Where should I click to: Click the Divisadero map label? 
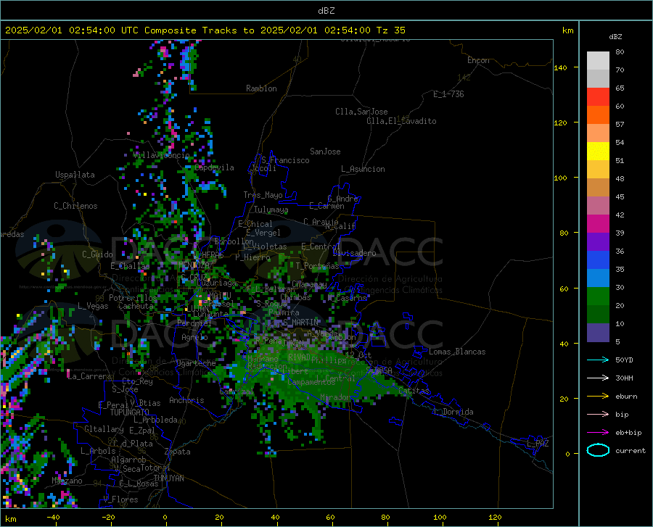tap(354, 253)
